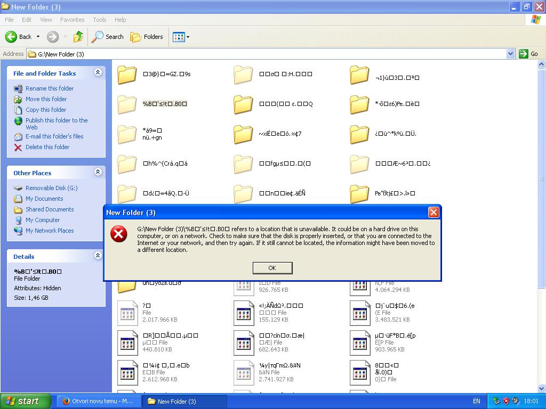Click the Forward arrow icon

click(53, 37)
